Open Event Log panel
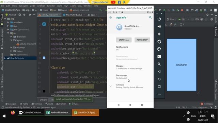This screenshot has width=218, height=123. point(207,104)
